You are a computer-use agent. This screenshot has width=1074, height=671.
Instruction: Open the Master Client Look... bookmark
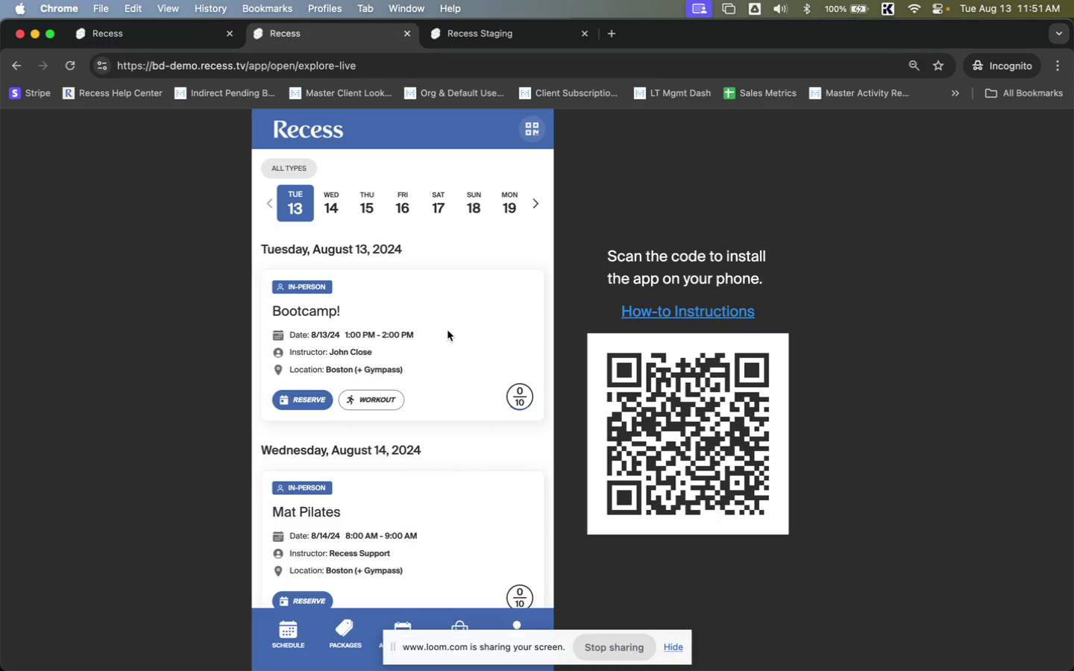point(340,93)
